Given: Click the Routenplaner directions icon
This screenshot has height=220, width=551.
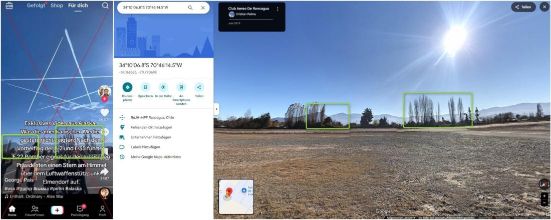Looking at the screenshot, I should 127,87.
